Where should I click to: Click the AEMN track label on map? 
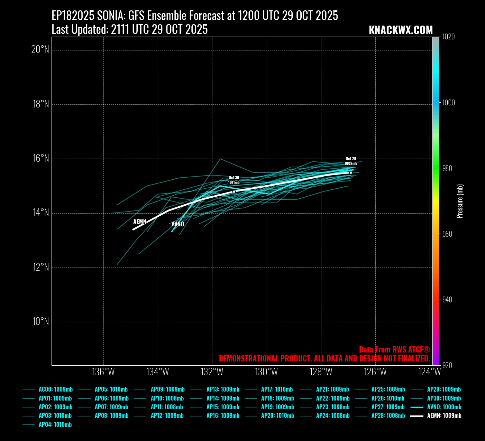pos(140,222)
